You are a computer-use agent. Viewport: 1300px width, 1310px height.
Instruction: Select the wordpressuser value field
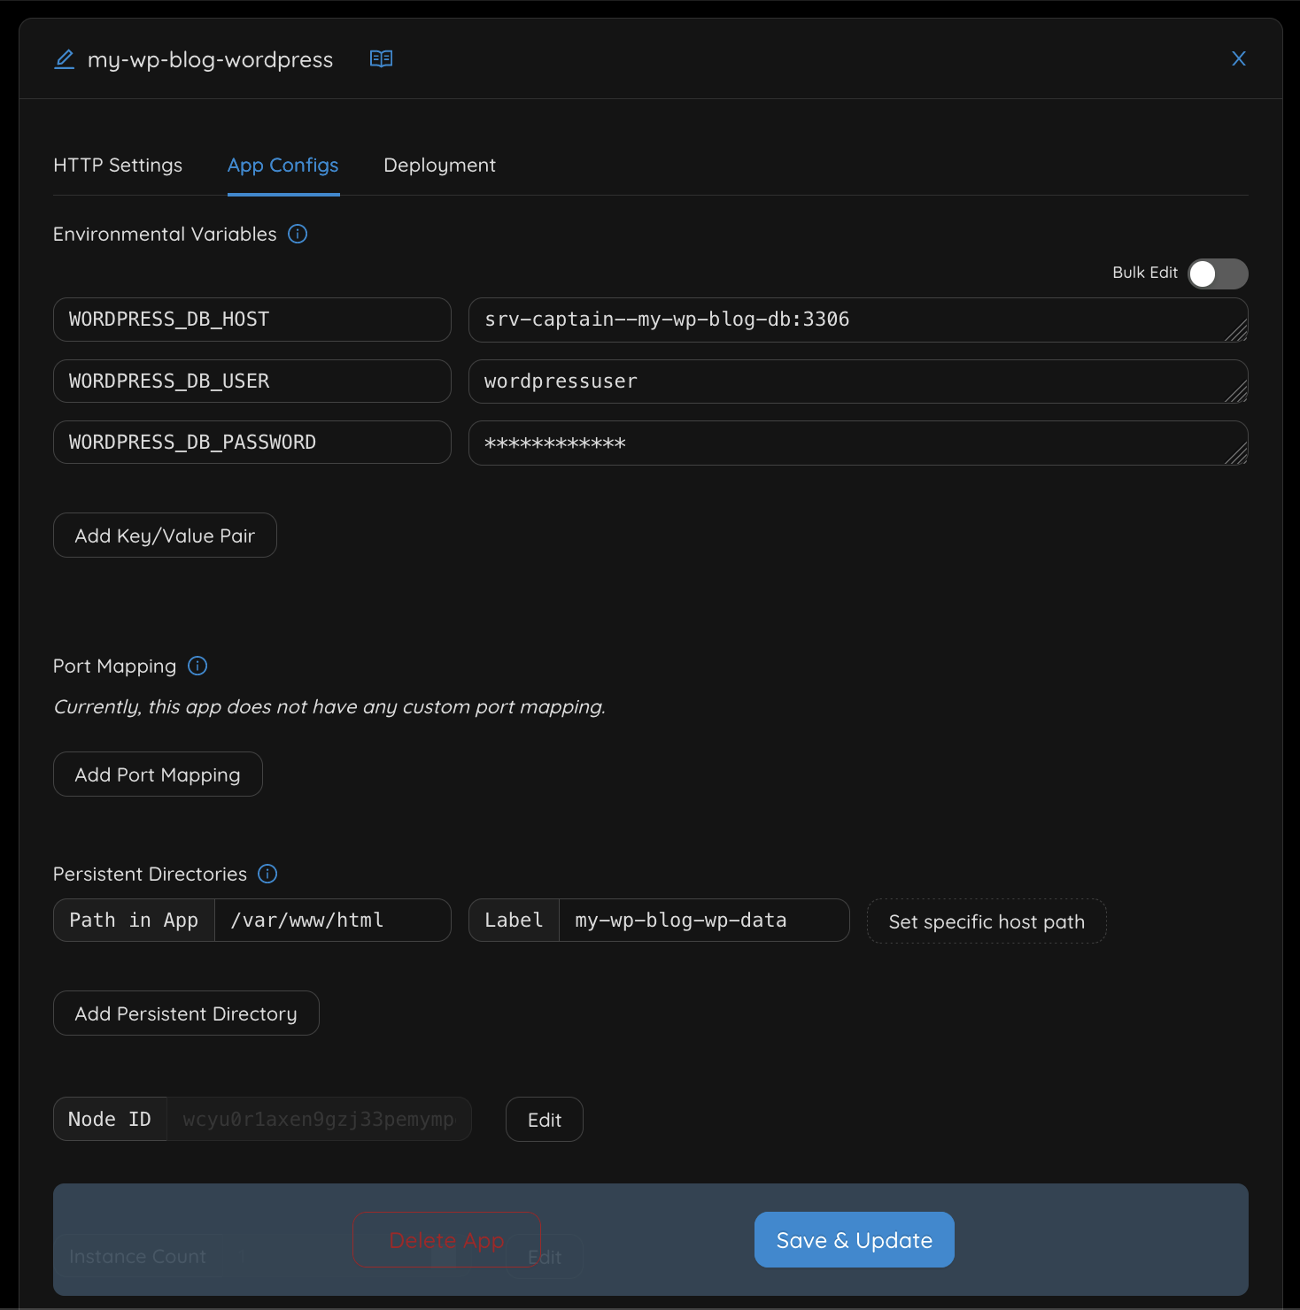(857, 381)
